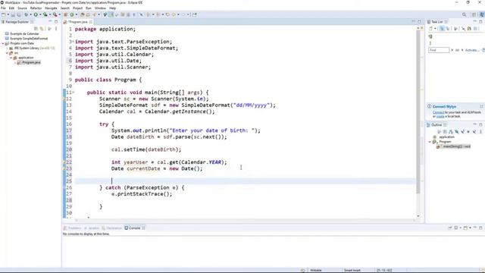Select Exemplo SimpleDateFormat project
The height and width of the screenshot is (273, 485).
tap(27, 39)
